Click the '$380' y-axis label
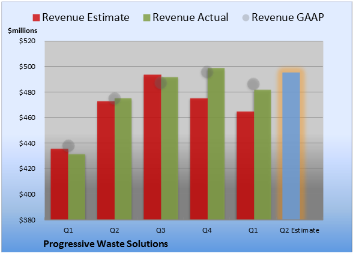 coord(27,220)
